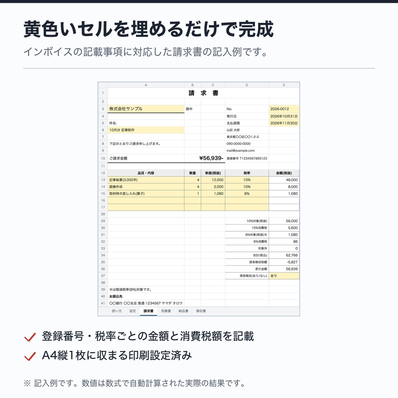
Task: Switch to the 領収書 sheet tab
Action: 201,311
